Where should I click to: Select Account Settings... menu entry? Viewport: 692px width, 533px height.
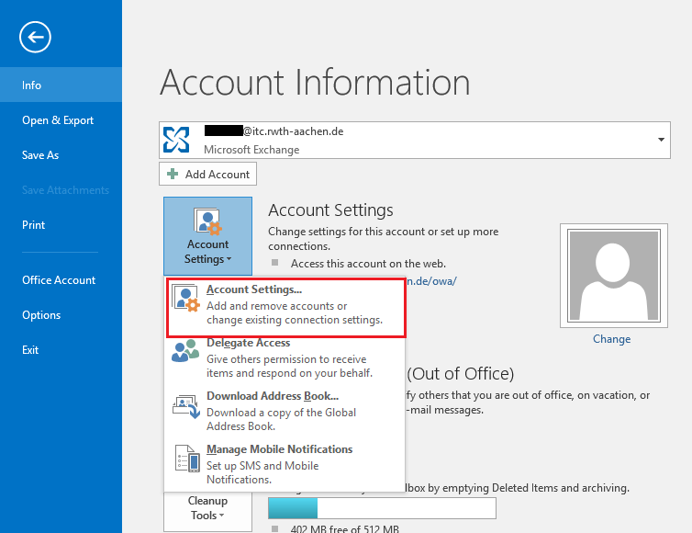[286, 308]
